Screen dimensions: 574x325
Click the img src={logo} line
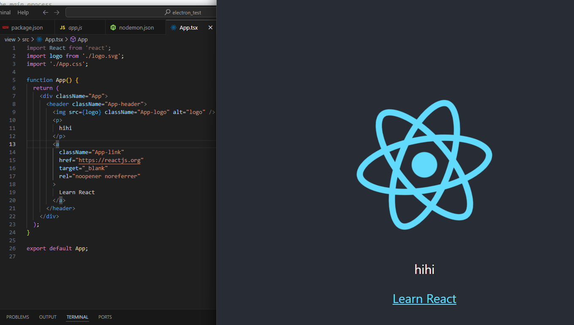click(x=134, y=112)
